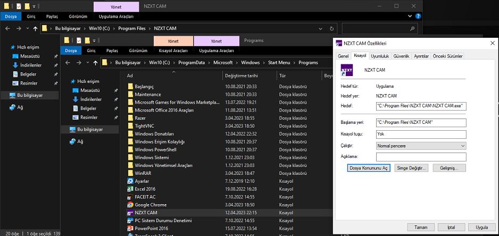Image resolution: width=499 pixels, height=236 pixels.
Task: Open quick access toolbar dropdown in the Programs window
Action: click(x=95, y=40)
